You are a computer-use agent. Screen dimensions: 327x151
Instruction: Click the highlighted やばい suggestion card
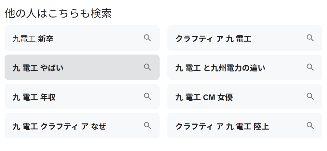pos(98,67)
